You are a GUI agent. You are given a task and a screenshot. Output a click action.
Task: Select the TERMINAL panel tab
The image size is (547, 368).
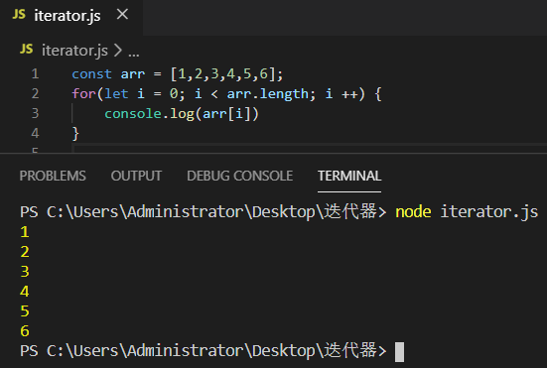click(x=349, y=176)
